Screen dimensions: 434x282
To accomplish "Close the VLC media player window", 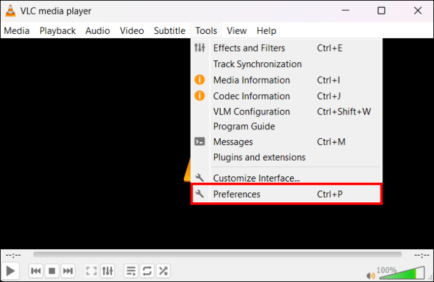I will point(418,11).
